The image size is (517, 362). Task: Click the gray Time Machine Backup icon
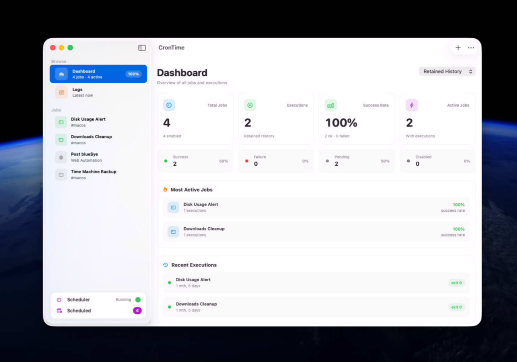pos(61,175)
